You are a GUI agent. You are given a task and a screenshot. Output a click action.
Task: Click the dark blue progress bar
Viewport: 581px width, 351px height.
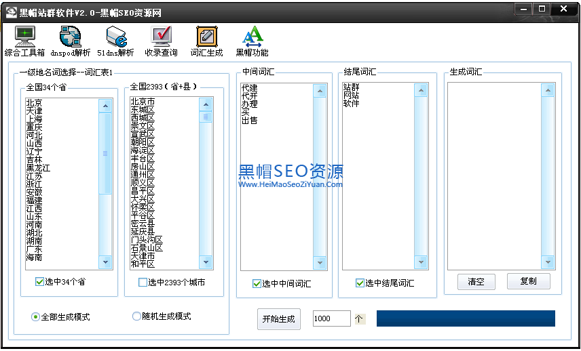point(466,318)
